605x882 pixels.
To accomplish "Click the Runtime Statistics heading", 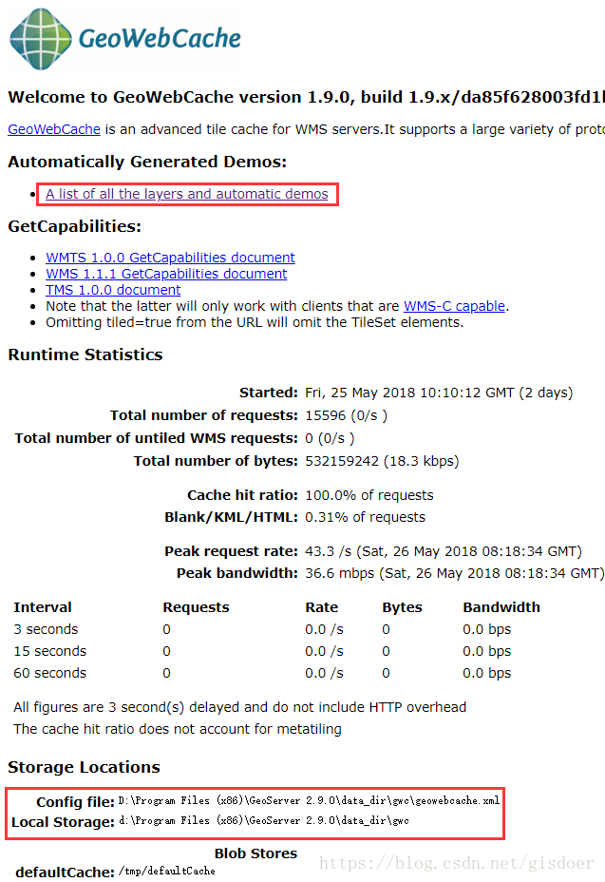I will click(x=85, y=355).
